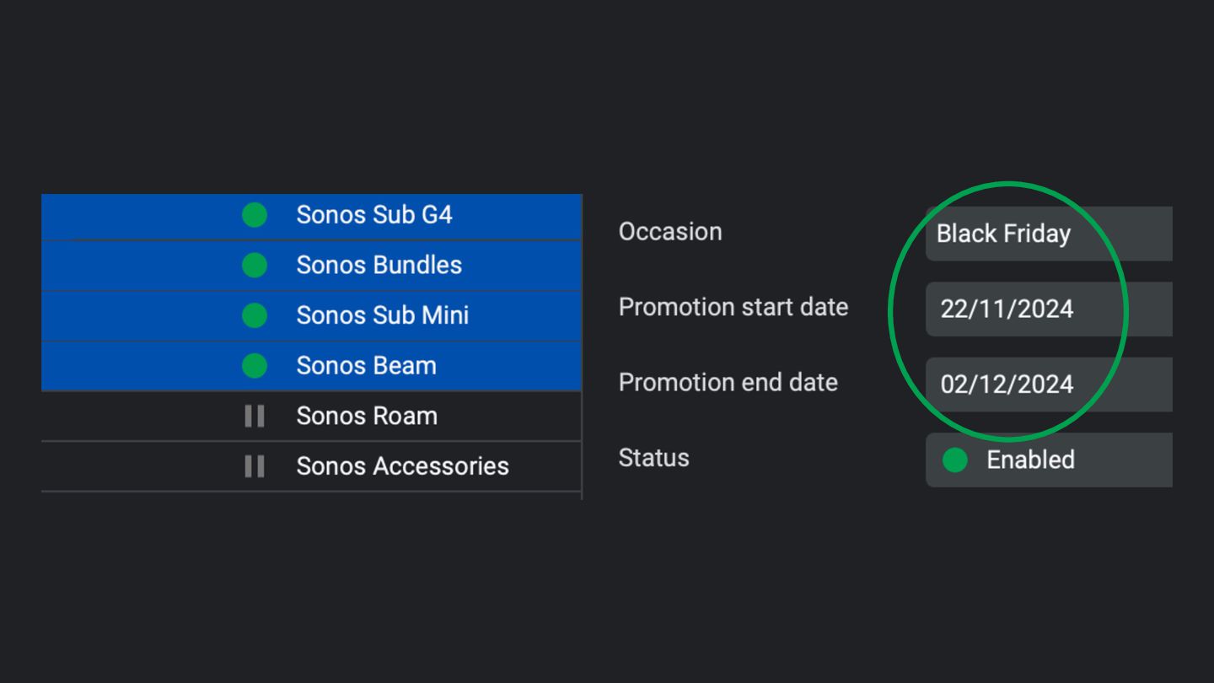This screenshot has height=683, width=1214.
Task: Click the Occasion label
Action: (x=670, y=232)
